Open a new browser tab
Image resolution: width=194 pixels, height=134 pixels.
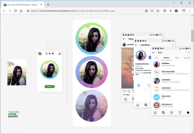pos(48,4)
